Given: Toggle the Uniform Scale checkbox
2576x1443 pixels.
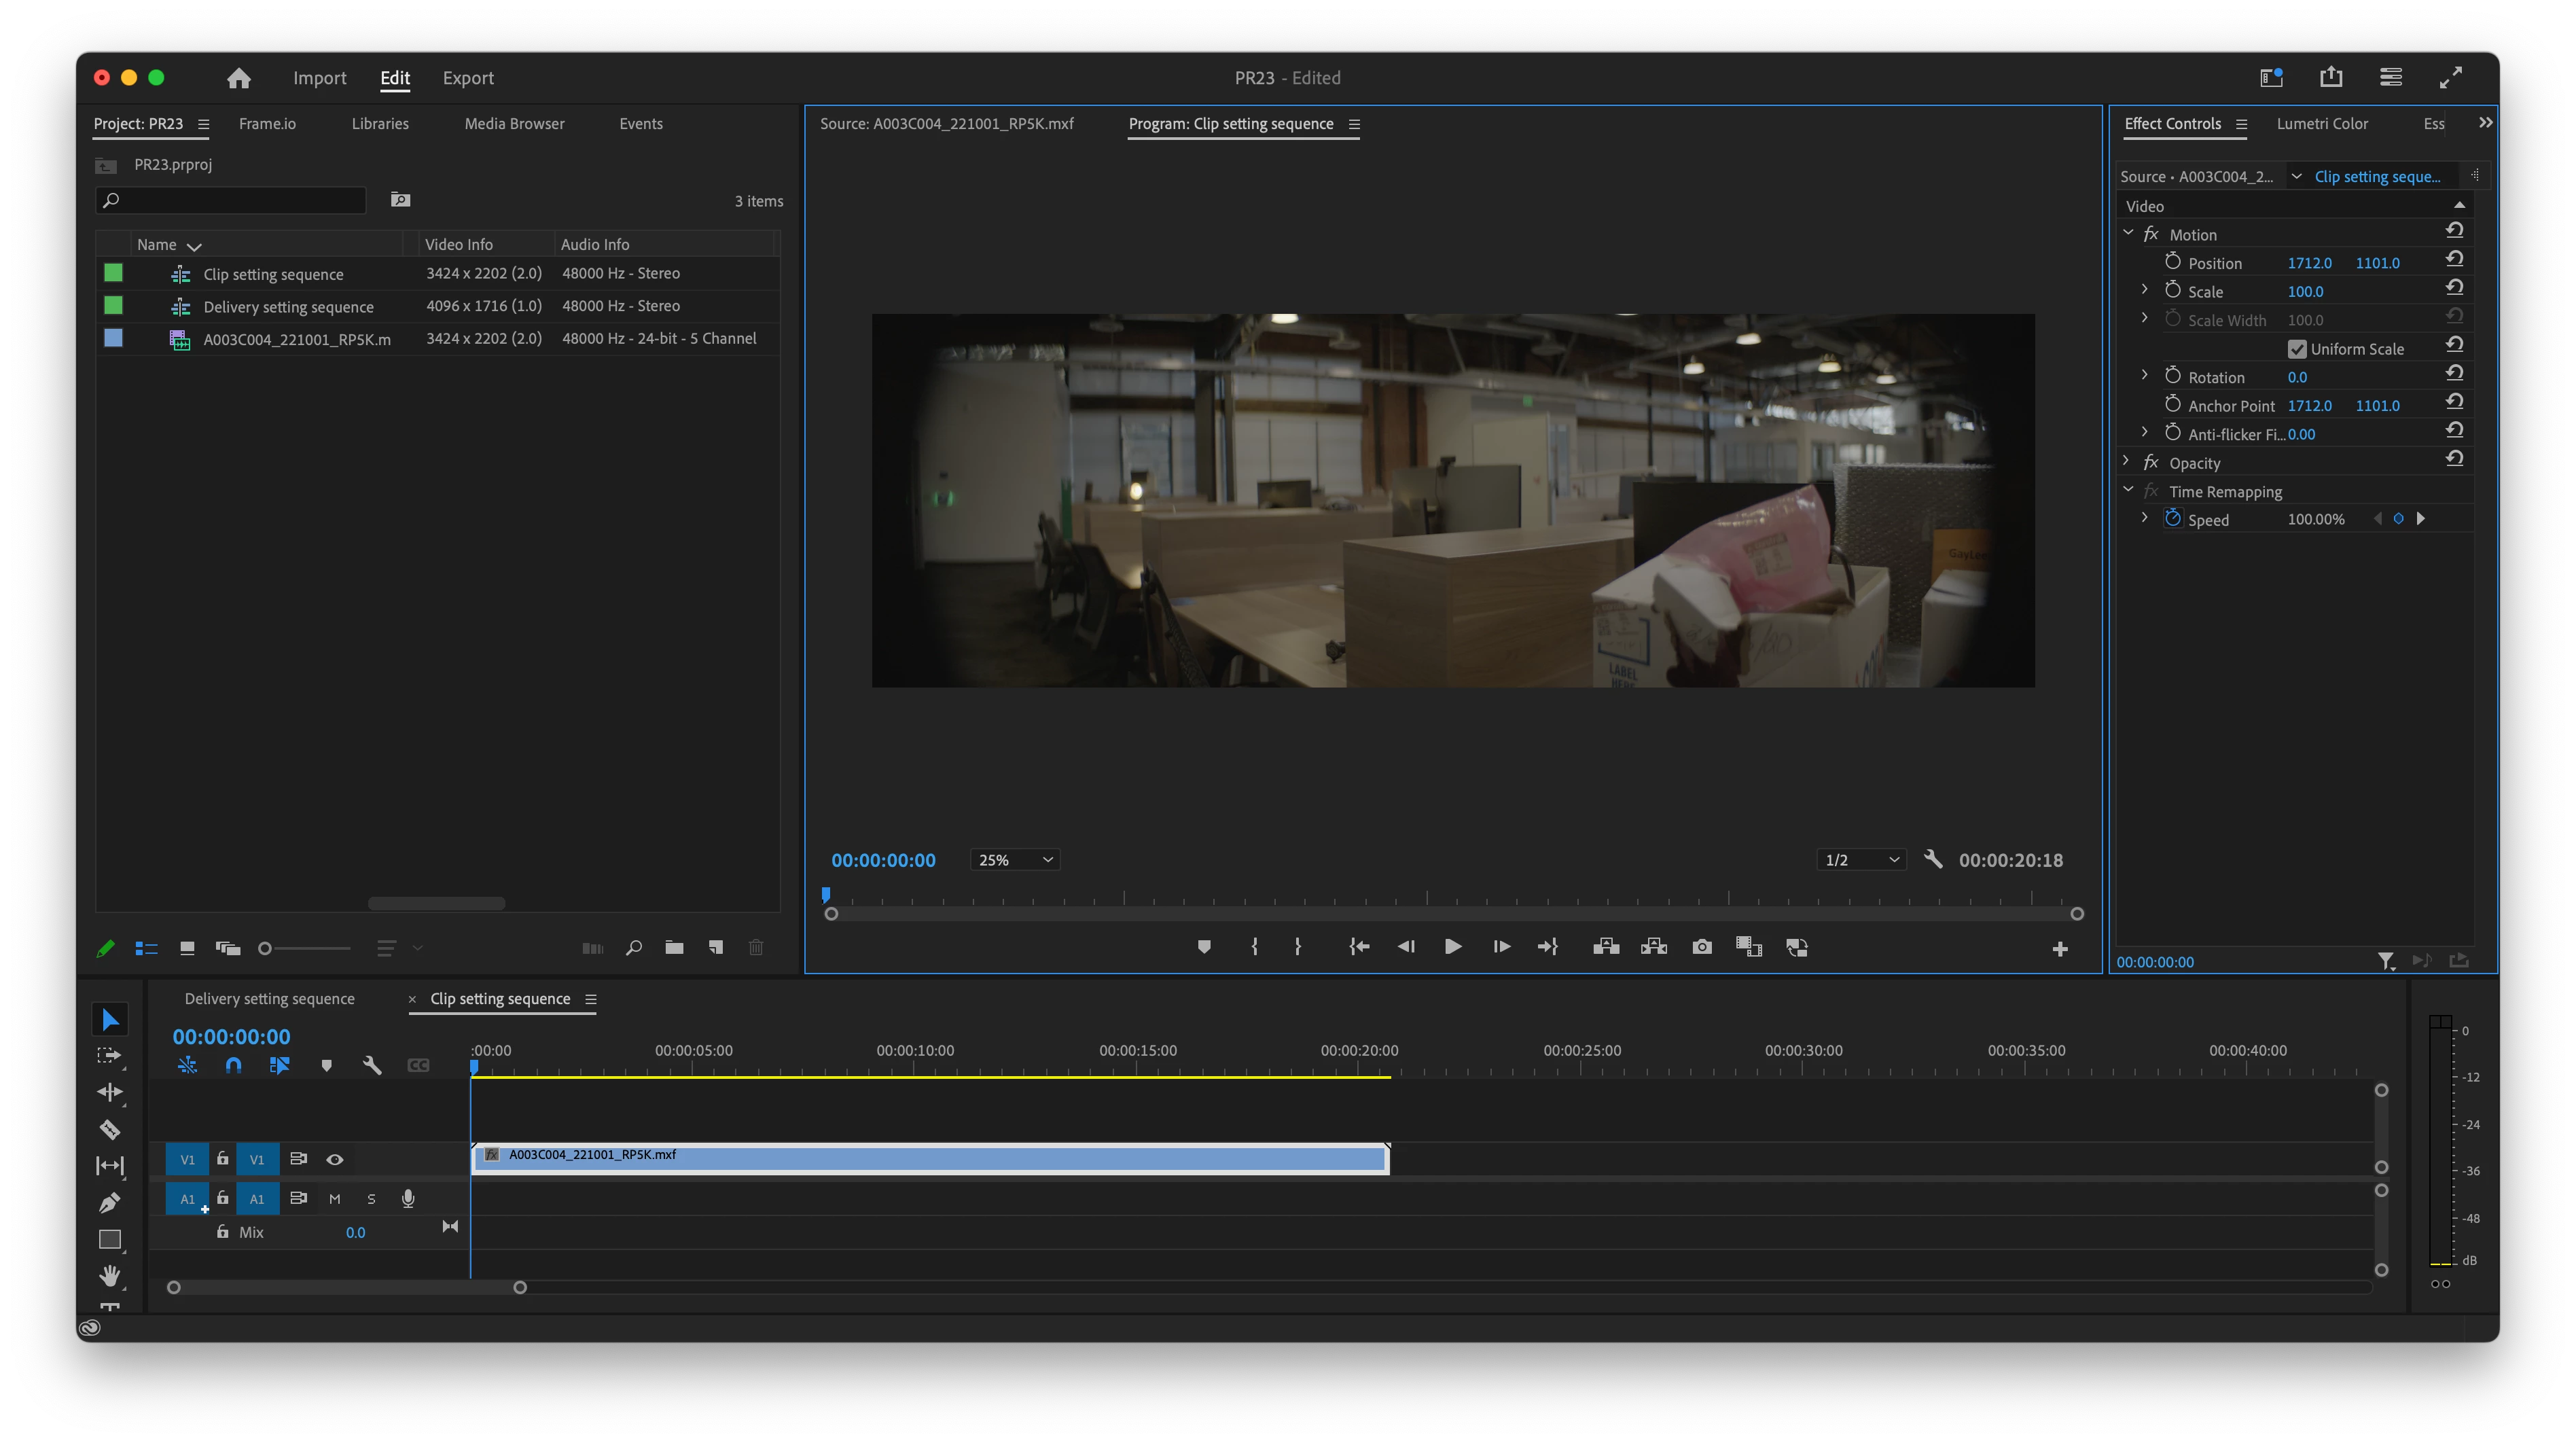Looking at the screenshot, I should [2297, 349].
